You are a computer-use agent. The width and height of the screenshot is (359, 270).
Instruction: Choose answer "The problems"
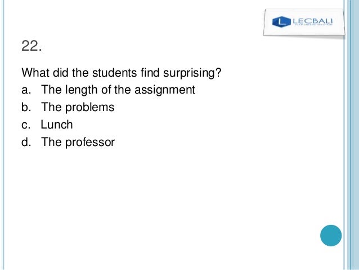coord(78,107)
